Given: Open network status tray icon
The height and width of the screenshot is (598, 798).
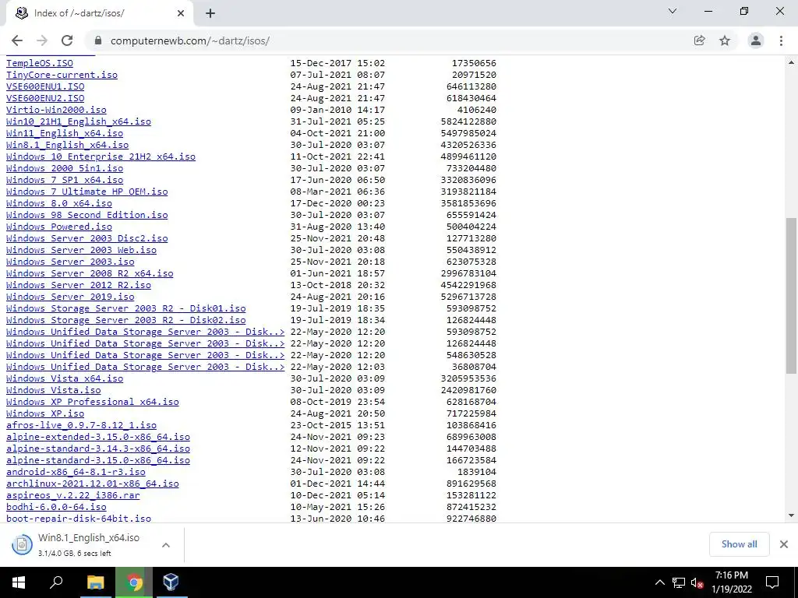Looking at the screenshot, I should [679, 582].
